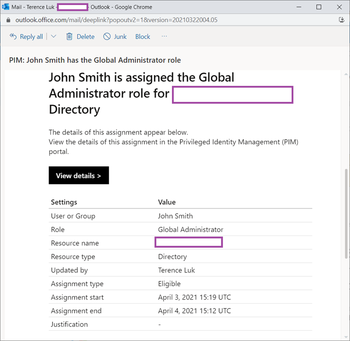This screenshot has height=341, width=350.
Task: Click the Delete label text
Action: click(85, 37)
